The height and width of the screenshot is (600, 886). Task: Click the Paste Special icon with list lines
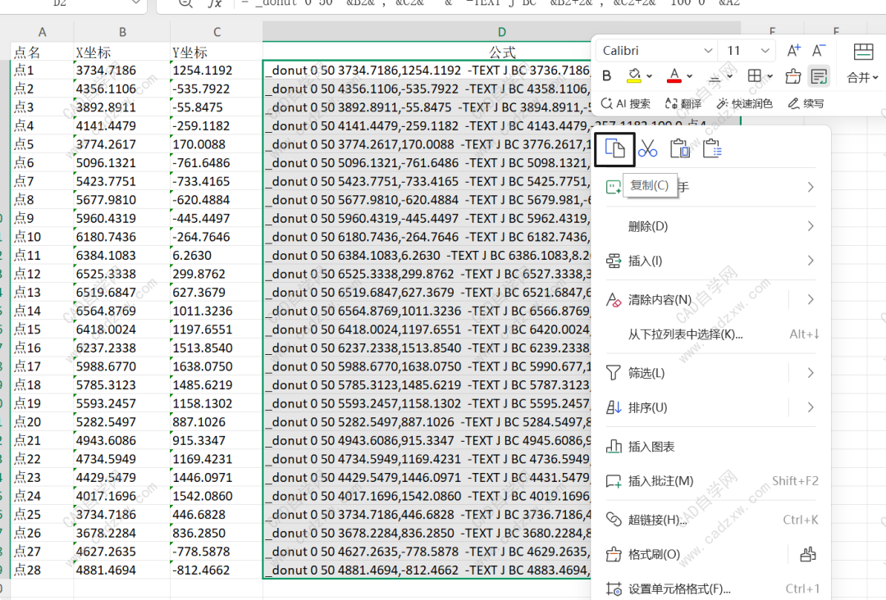[712, 149]
